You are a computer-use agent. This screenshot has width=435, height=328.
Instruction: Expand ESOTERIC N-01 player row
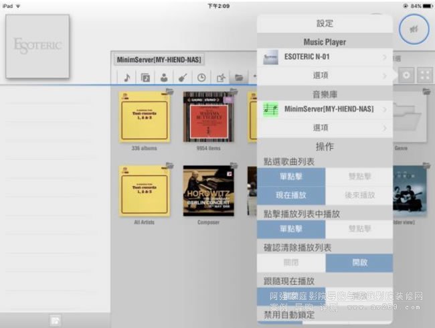[x=325, y=58]
